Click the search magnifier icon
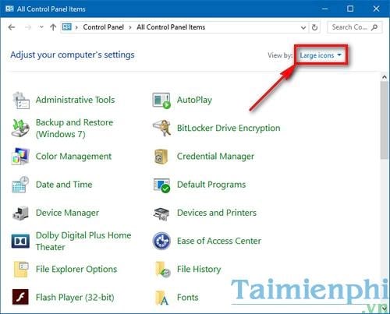This screenshot has width=390, height=314. coord(374,27)
